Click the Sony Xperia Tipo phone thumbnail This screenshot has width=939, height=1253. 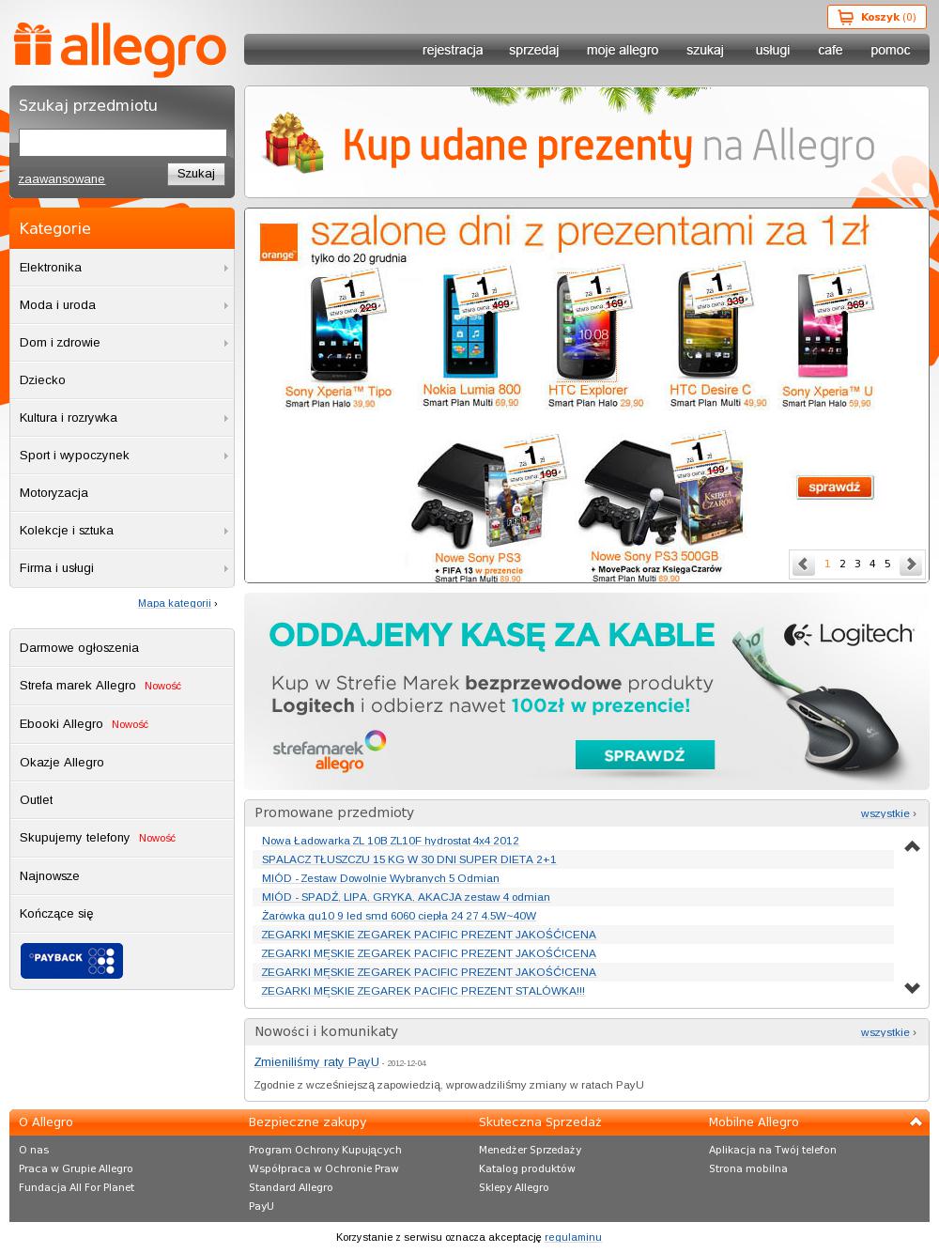[339, 329]
